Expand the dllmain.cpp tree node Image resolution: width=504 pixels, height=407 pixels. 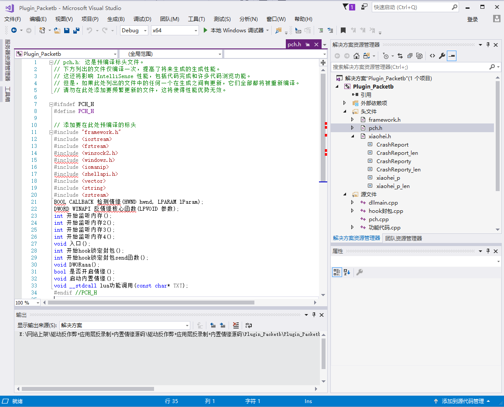click(353, 203)
